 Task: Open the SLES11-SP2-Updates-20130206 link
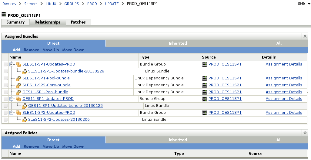[x=59, y=120]
